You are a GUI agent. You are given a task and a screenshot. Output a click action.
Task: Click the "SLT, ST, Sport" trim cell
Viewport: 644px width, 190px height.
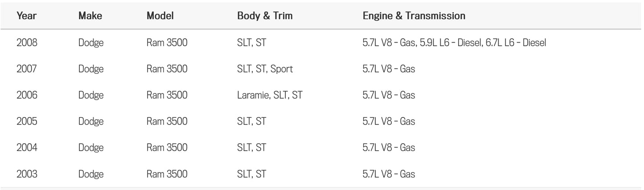point(265,69)
